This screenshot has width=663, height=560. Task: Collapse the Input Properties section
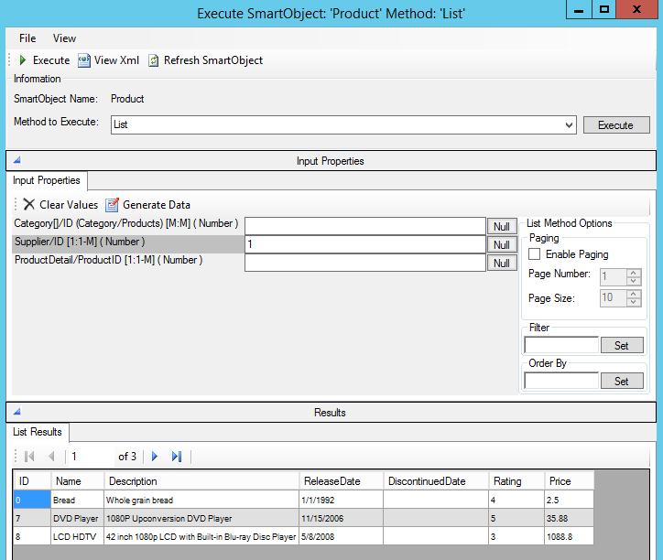coord(16,160)
